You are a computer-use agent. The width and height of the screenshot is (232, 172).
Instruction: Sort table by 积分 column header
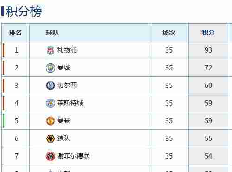pos(208,33)
